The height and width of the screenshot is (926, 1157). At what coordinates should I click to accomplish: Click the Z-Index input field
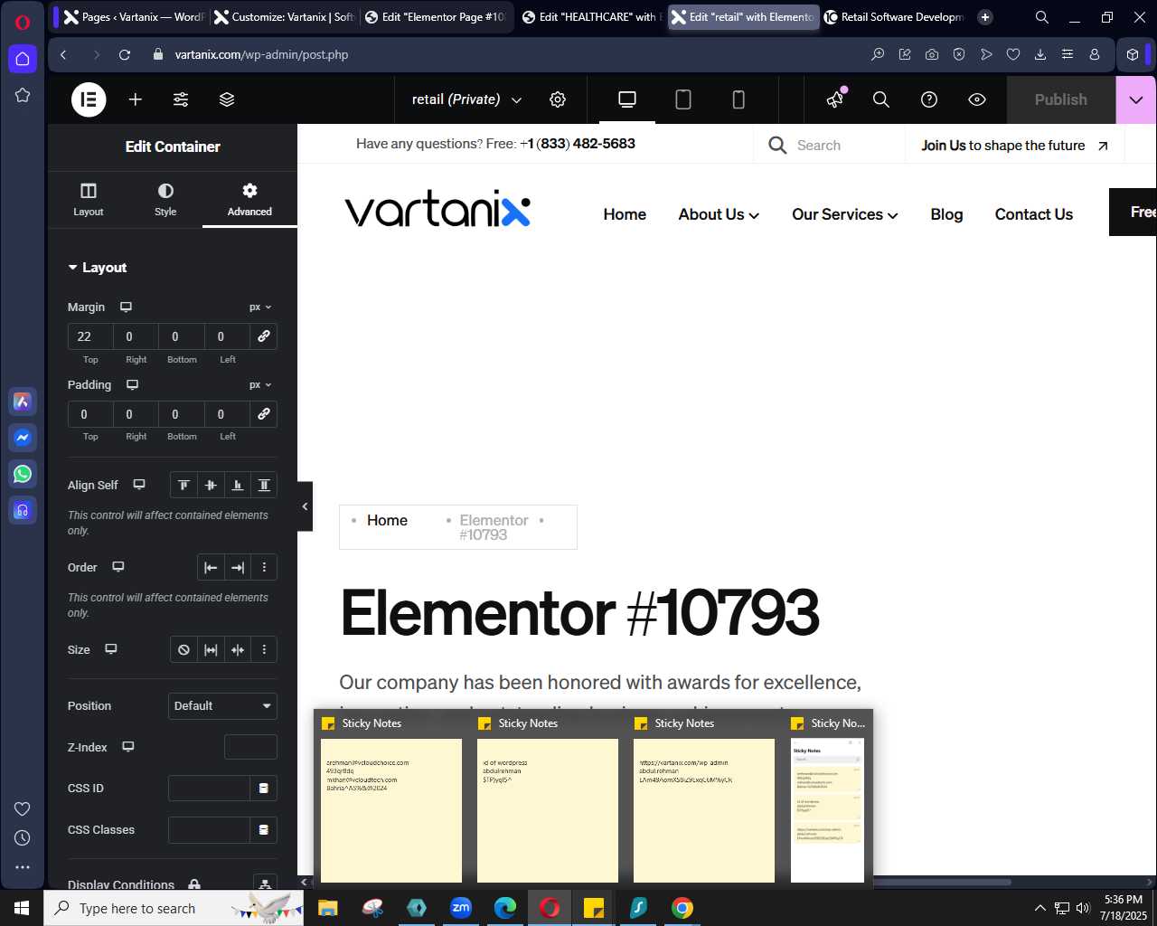(x=250, y=747)
